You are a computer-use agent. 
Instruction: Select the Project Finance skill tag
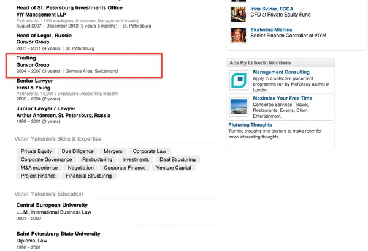pos(38,176)
